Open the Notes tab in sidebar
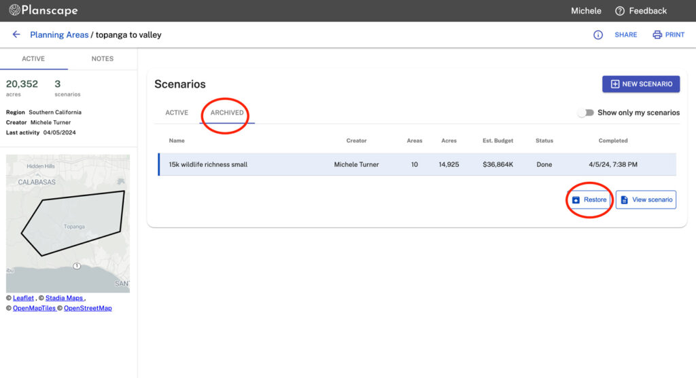 103,59
